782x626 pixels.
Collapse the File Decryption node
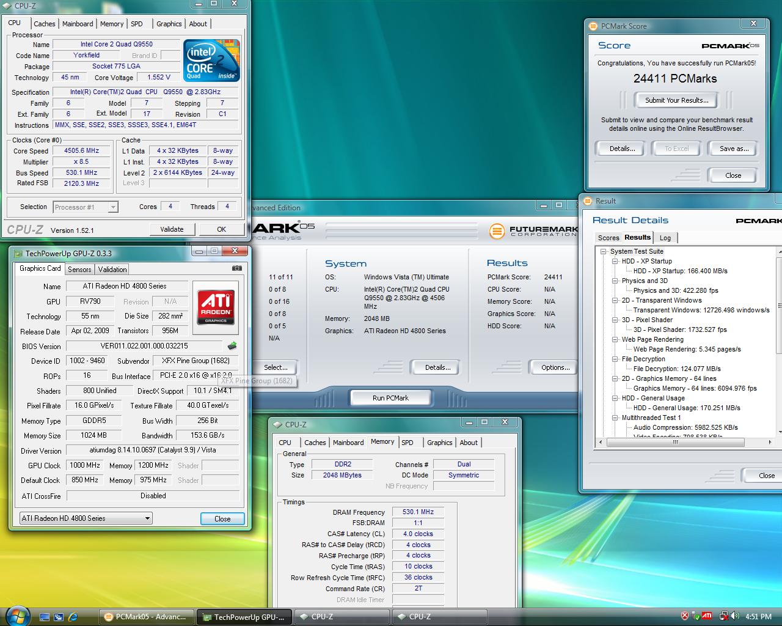point(615,359)
